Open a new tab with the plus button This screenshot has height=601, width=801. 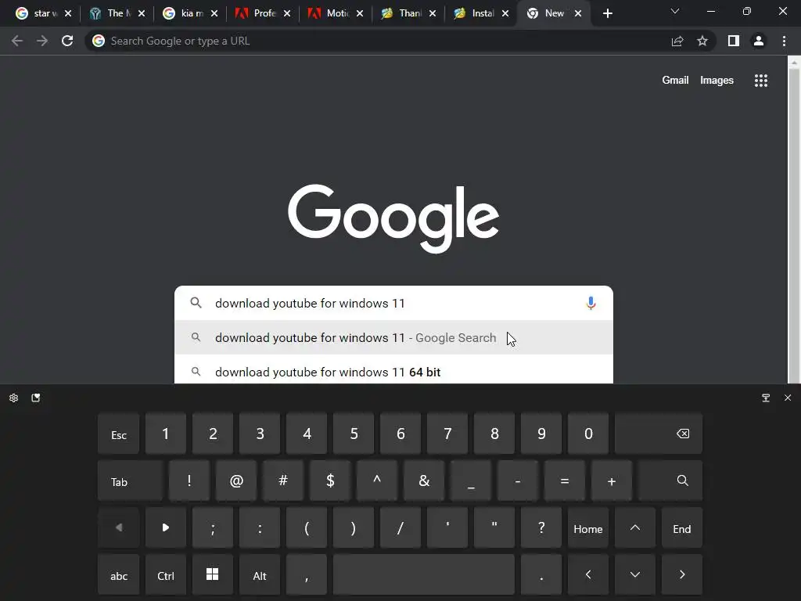[607, 13]
